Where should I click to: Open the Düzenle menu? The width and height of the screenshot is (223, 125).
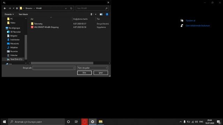[x=9, y=14]
